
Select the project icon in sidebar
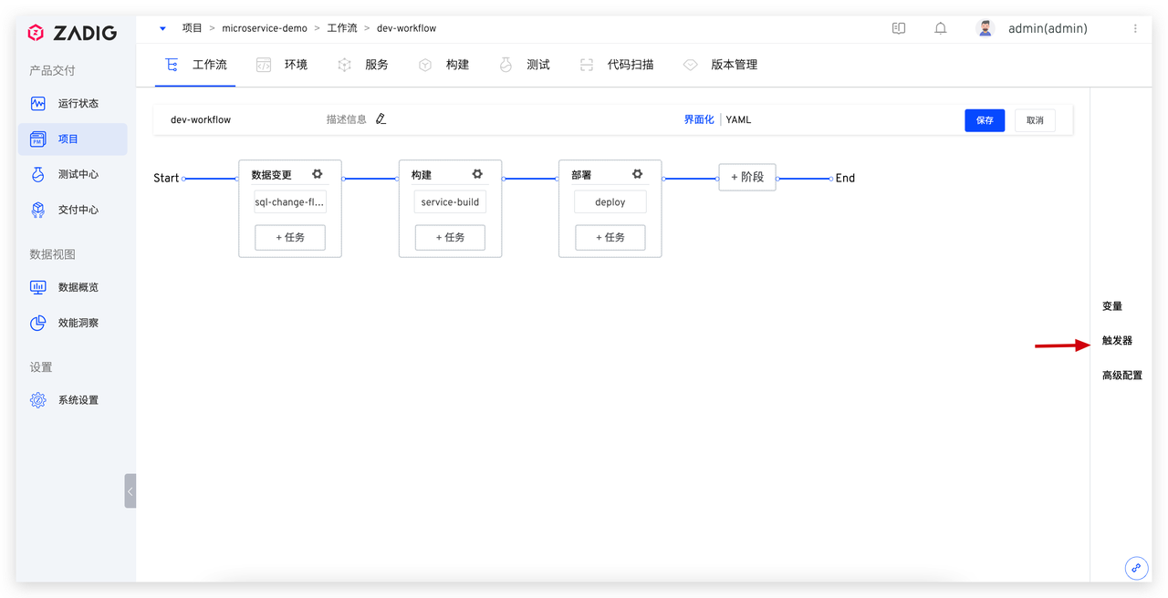pos(37,139)
